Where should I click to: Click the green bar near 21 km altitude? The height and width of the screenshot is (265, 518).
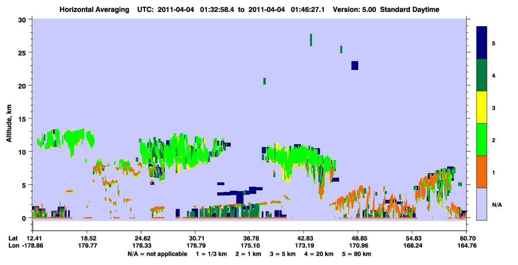tap(265, 81)
